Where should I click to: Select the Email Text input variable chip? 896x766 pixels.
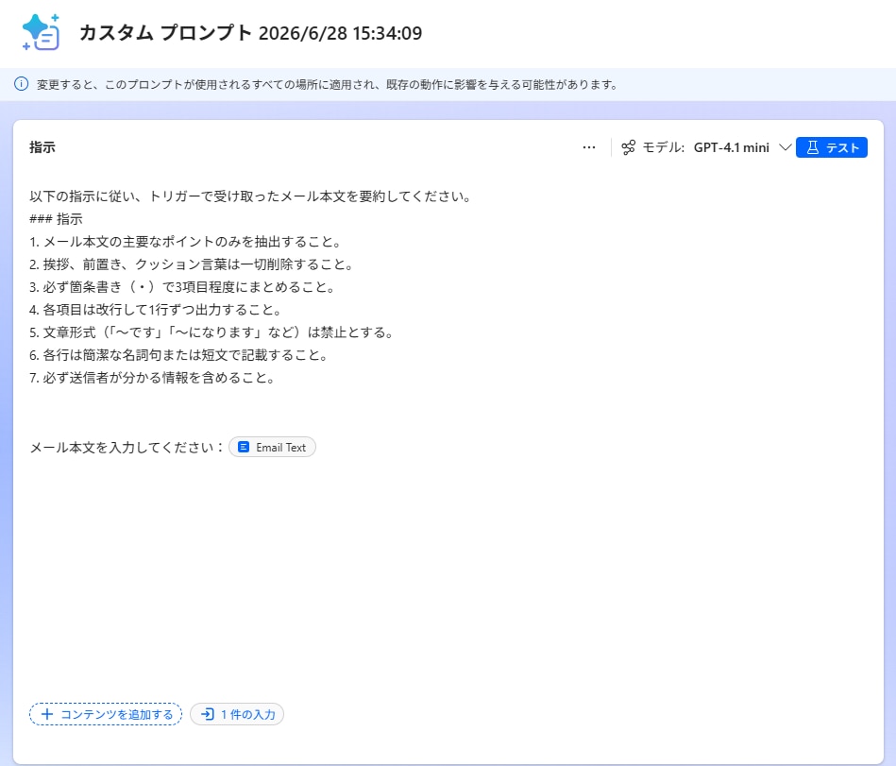pyautogui.click(x=272, y=447)
